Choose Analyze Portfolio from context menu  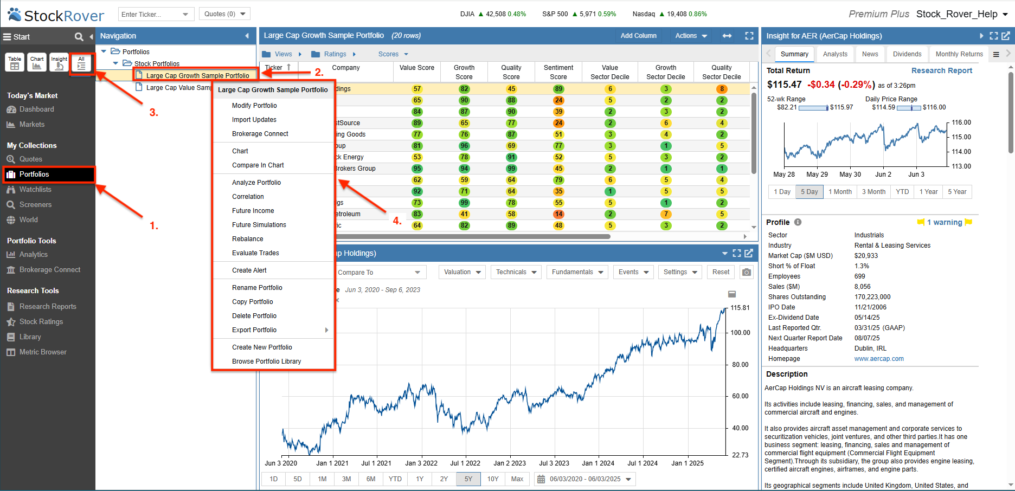click(x=256, y=183)
